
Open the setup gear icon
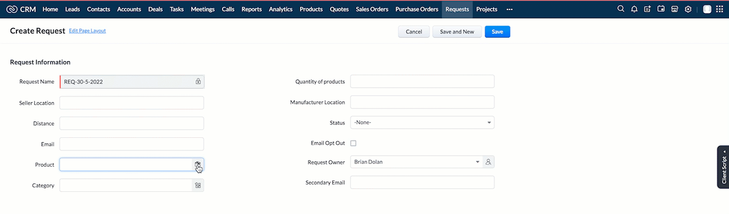pos(688,9)
